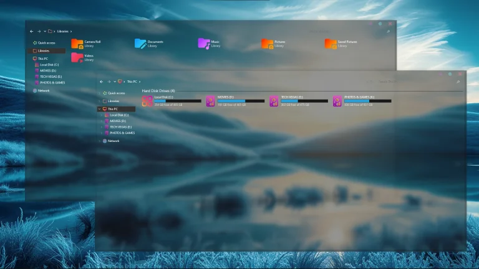
Task: Click the TECH VEGAS (E:) storage capacity bar
Action: [x=306, y=100]
